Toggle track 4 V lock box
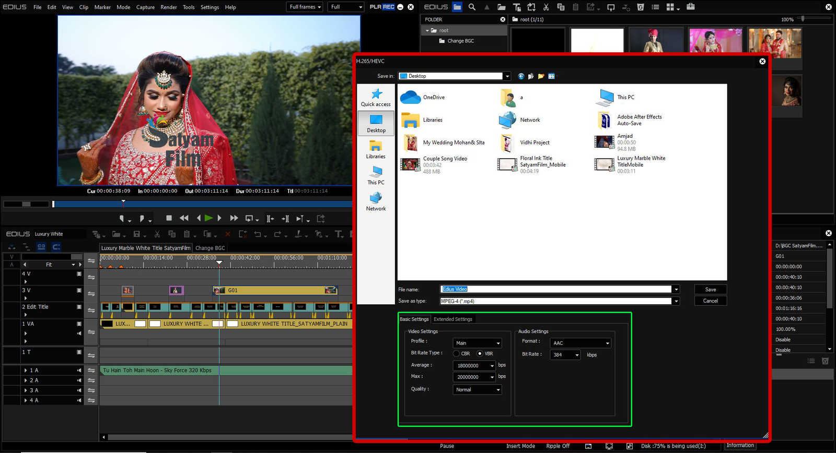 (79, 273)
